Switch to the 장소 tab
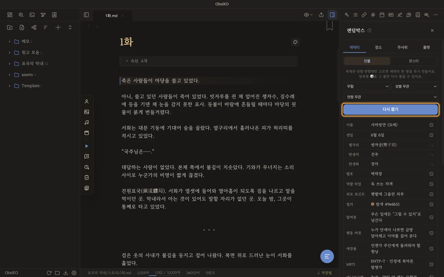The height and width of the screenshot is (277, 444). 378,47
